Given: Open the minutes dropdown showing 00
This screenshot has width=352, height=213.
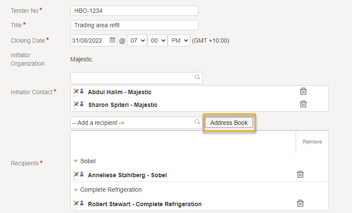Looking at the screenshot, I should coord(157,41).
